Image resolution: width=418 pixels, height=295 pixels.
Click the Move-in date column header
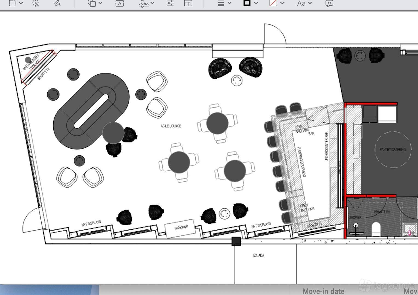(323, 291)
